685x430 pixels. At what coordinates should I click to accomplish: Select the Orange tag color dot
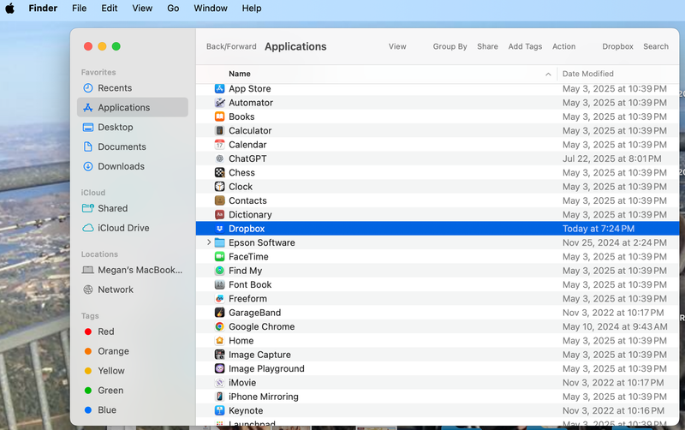pyautogui.click(x=89, y=351)
